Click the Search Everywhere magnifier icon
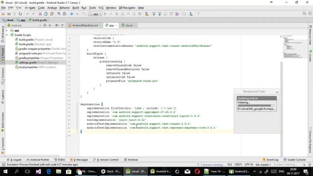The height and width of the screenshot is (176, 313). tap(304, 13)
